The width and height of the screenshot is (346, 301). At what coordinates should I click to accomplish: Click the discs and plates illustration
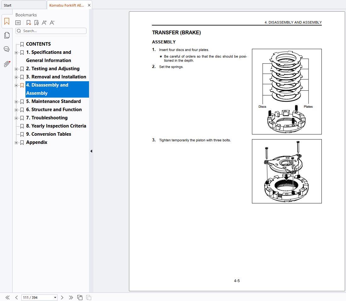coord(287,91)
